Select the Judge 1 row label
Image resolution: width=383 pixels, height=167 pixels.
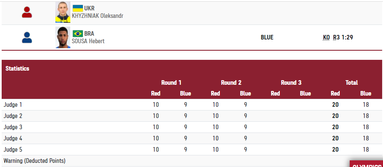point(13,105)
